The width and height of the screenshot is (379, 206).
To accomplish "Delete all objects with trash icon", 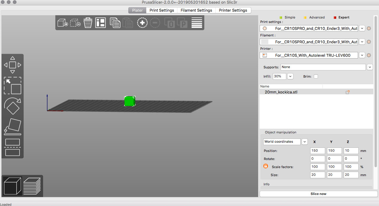I will pyautogui.click(x=88, y=23).
